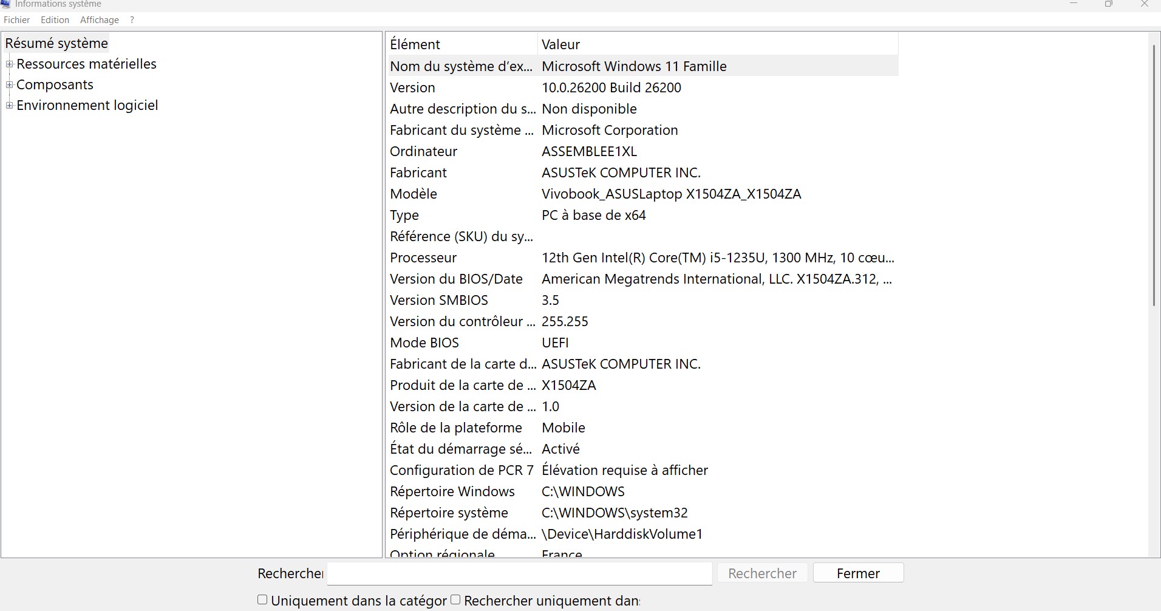This screenshot has height=611, width=1161.
Task: Expand Ressources matérielles plus icon
Action: (9, 64)
